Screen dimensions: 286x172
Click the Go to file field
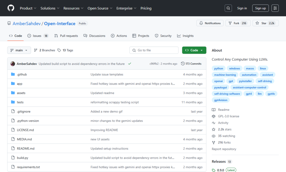pyautogui.click(x=154, y=50)
